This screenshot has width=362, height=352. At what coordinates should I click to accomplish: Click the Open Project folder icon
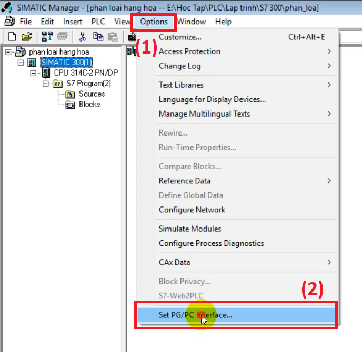(27, 37)
